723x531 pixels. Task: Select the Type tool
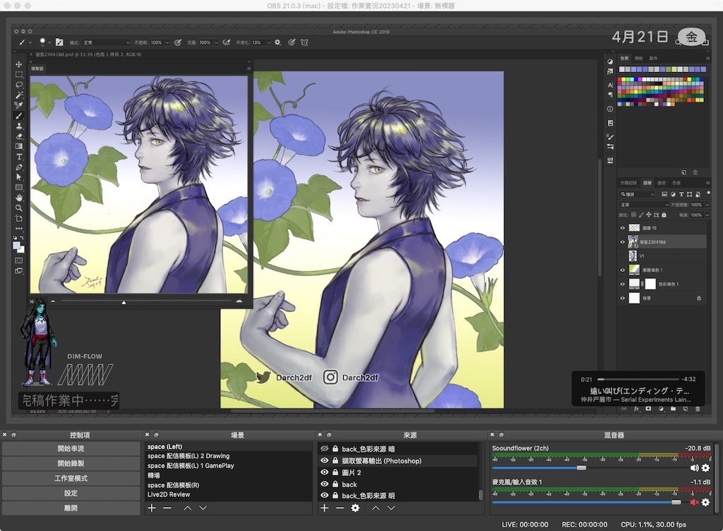(x=19, y=157)
